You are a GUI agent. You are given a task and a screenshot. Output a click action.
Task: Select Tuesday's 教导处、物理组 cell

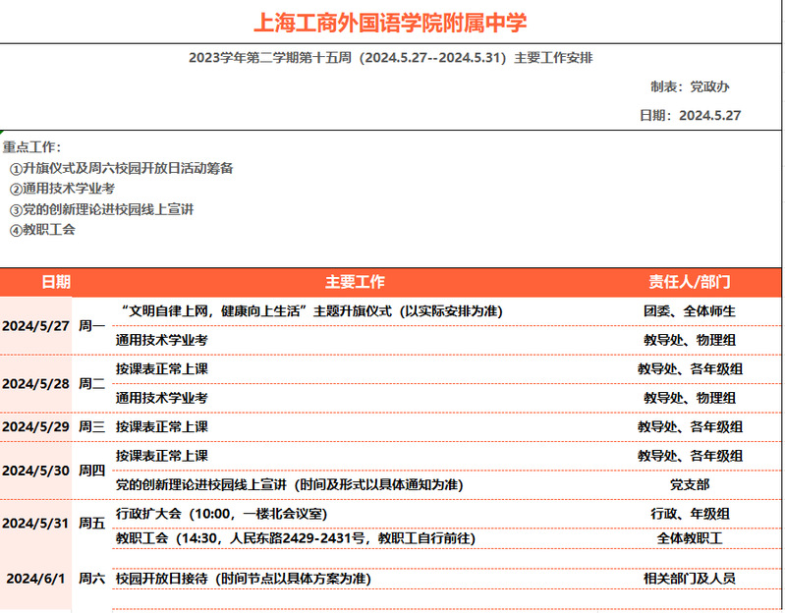click(x=690, y=398)
